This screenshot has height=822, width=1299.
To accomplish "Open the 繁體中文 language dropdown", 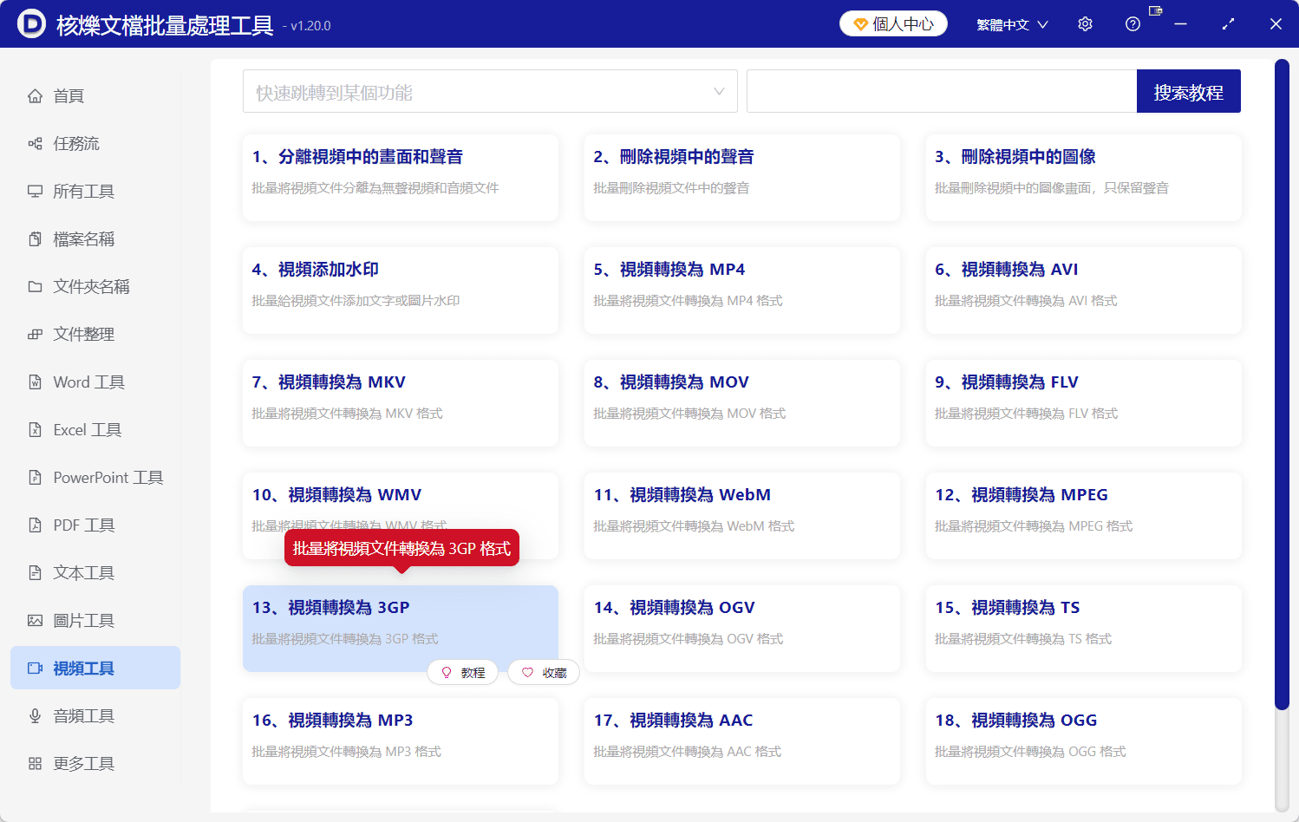I will click(1012, 24).
